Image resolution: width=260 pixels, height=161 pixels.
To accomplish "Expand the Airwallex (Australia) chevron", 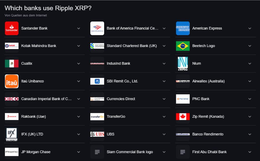I will 250,81.
